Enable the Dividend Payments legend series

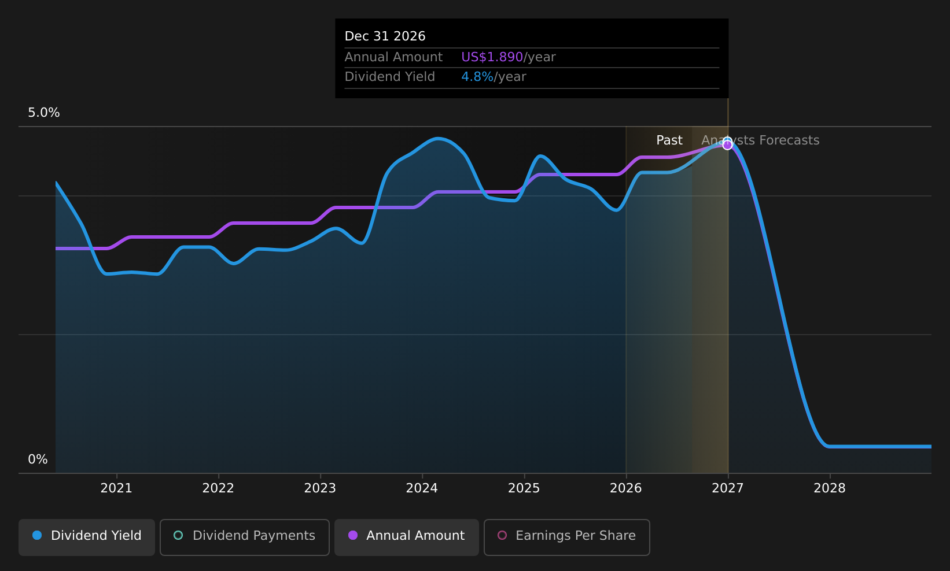[245, 537]
